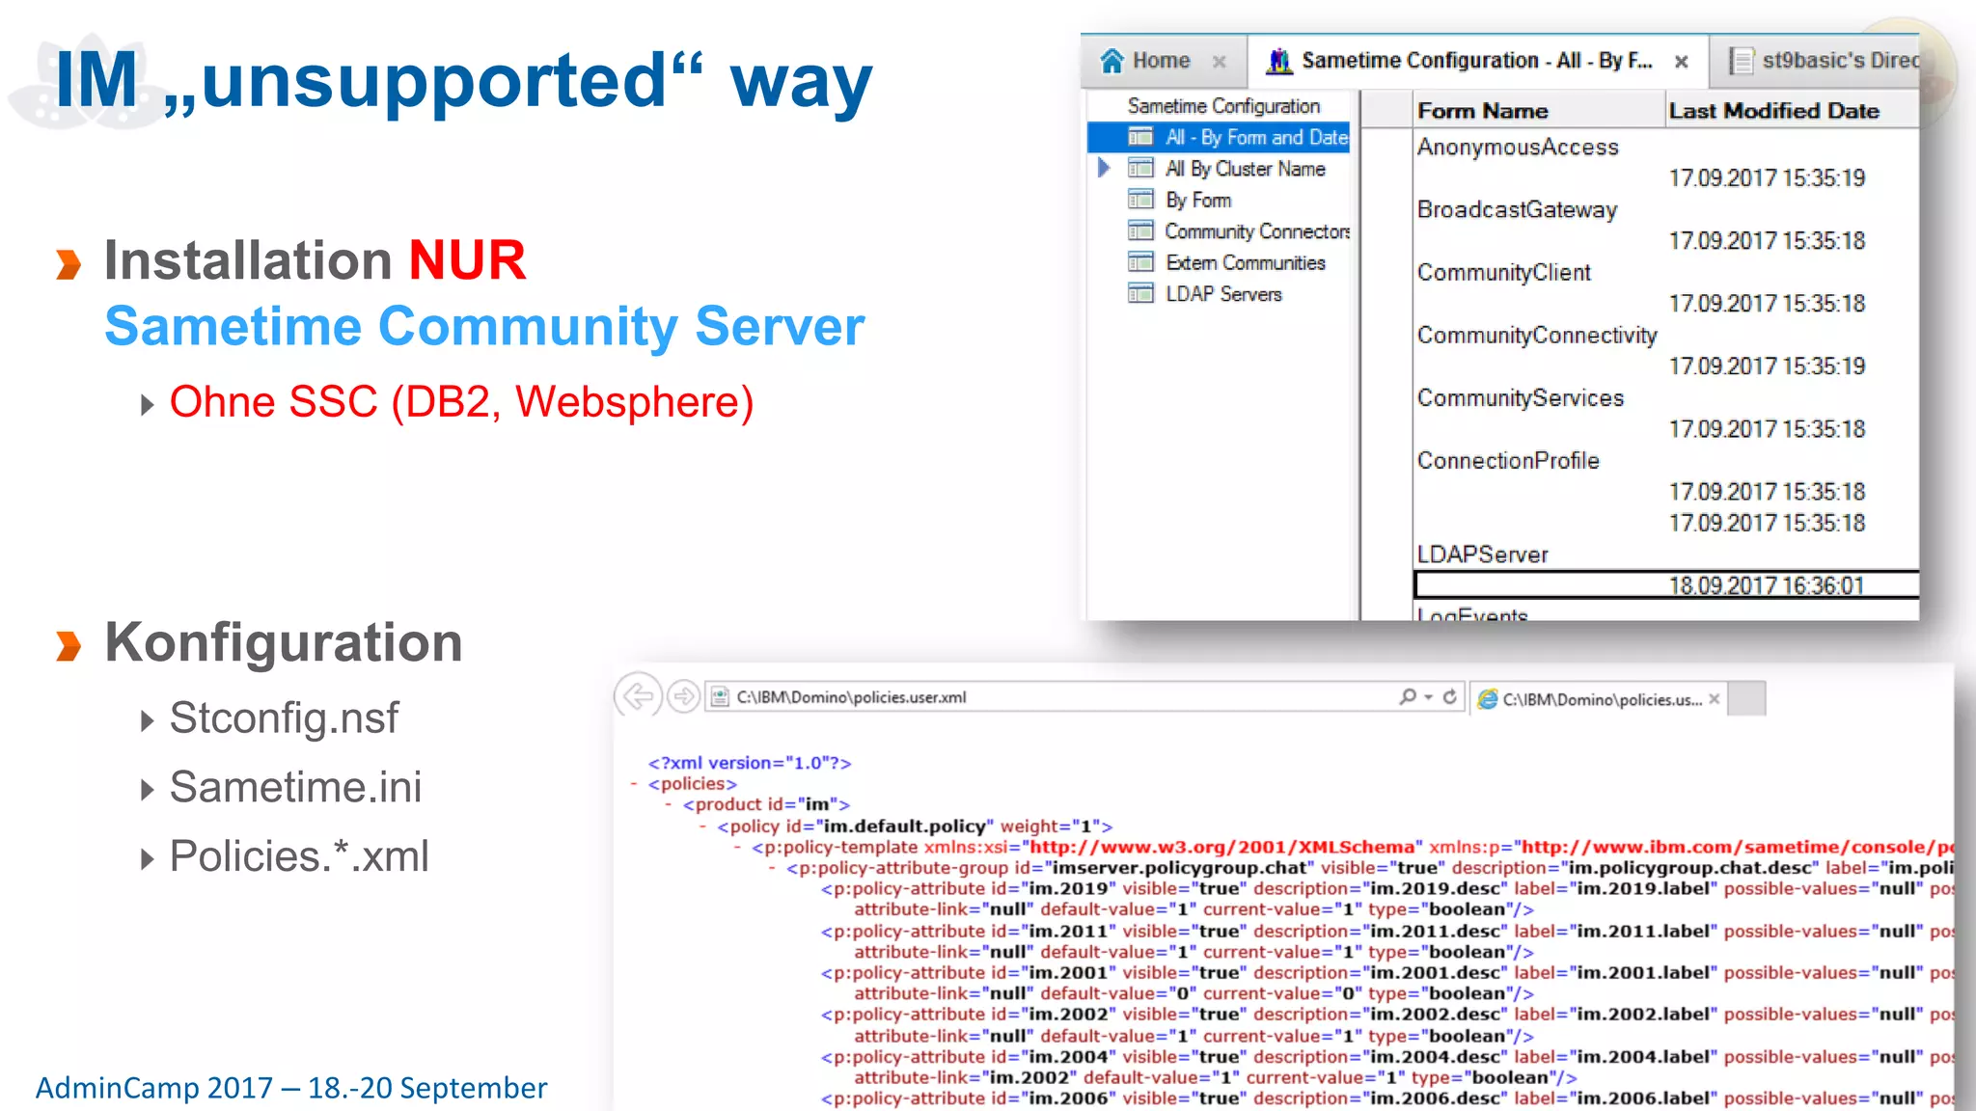
Task: Open the address bar dropdown arrow
Action: [1428, 697]
